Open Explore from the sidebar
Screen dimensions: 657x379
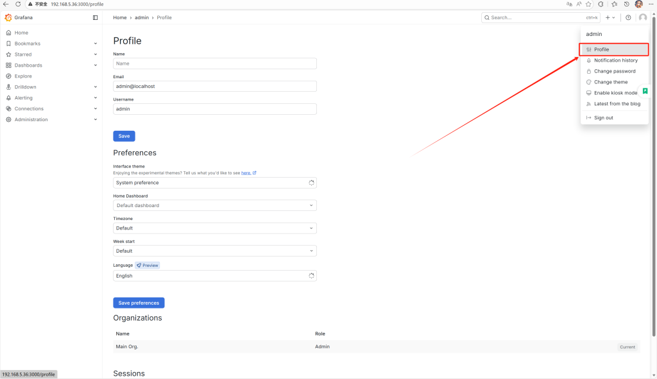(x=23, y=76)
